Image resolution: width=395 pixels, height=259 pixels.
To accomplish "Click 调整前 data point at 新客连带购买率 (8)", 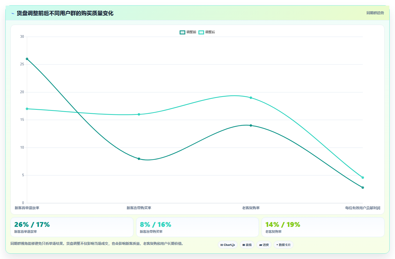I will pyautogui.click(x=139, y=159).
